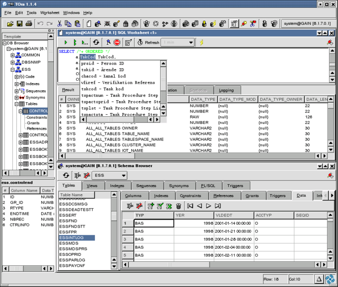
Task: Click the save floppy disk icon
Action: [20, 23]
